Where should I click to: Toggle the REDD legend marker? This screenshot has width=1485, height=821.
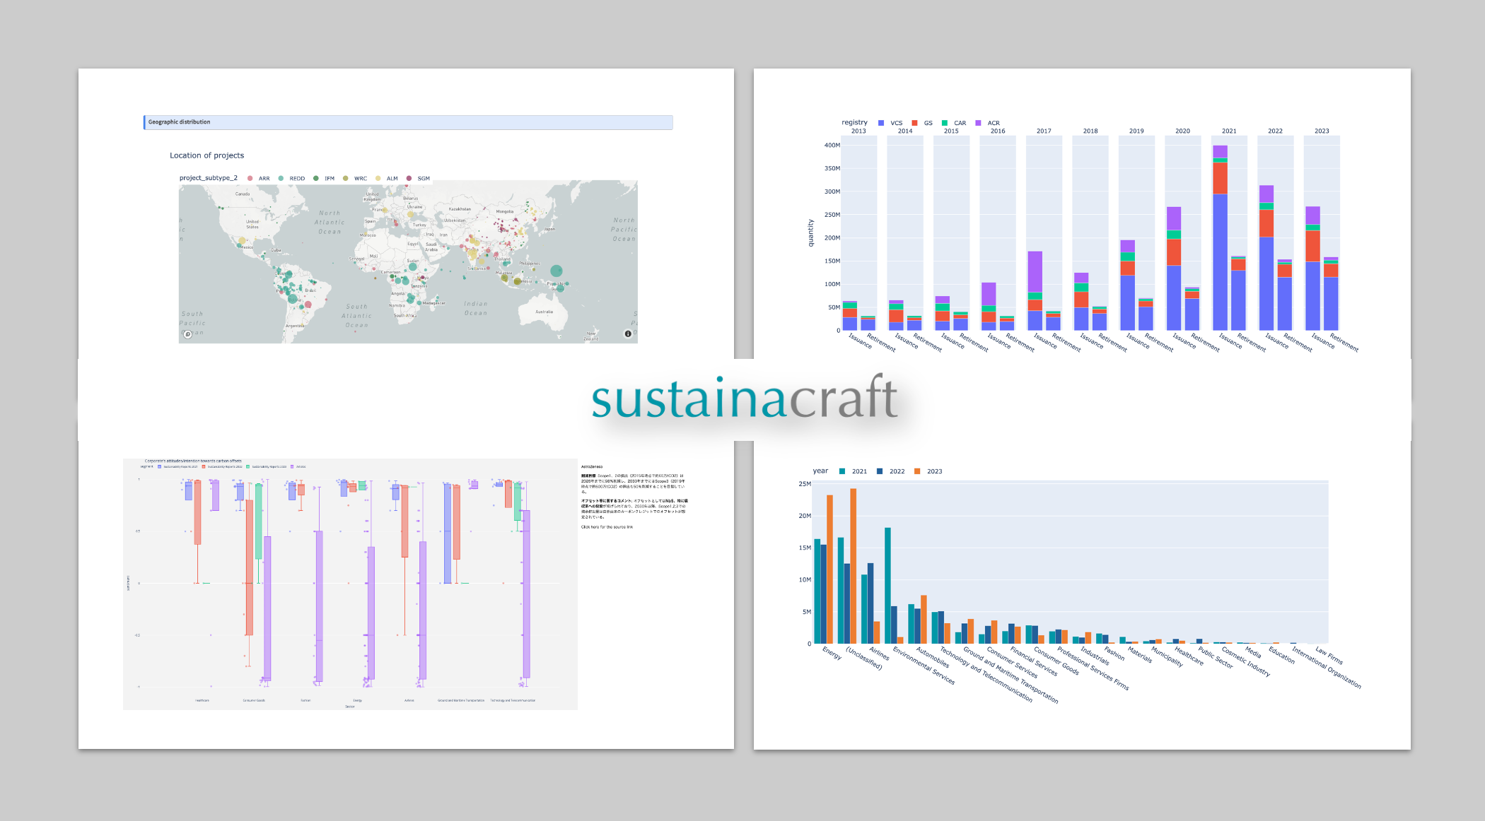click(281, 179)
